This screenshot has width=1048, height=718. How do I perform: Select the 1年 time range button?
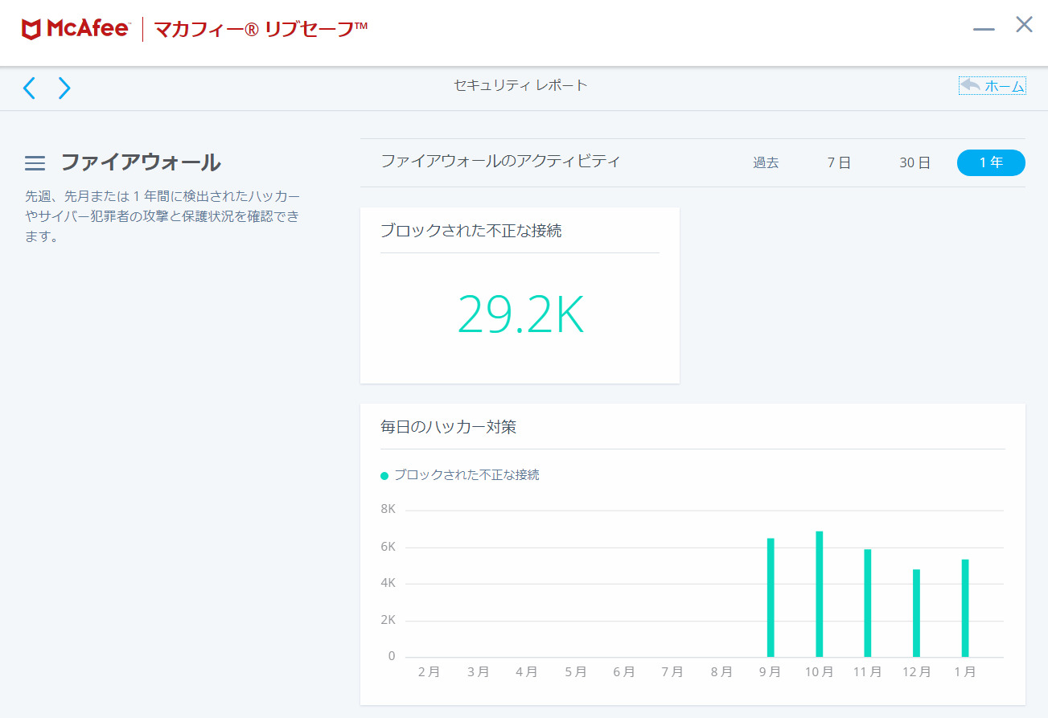991,162
